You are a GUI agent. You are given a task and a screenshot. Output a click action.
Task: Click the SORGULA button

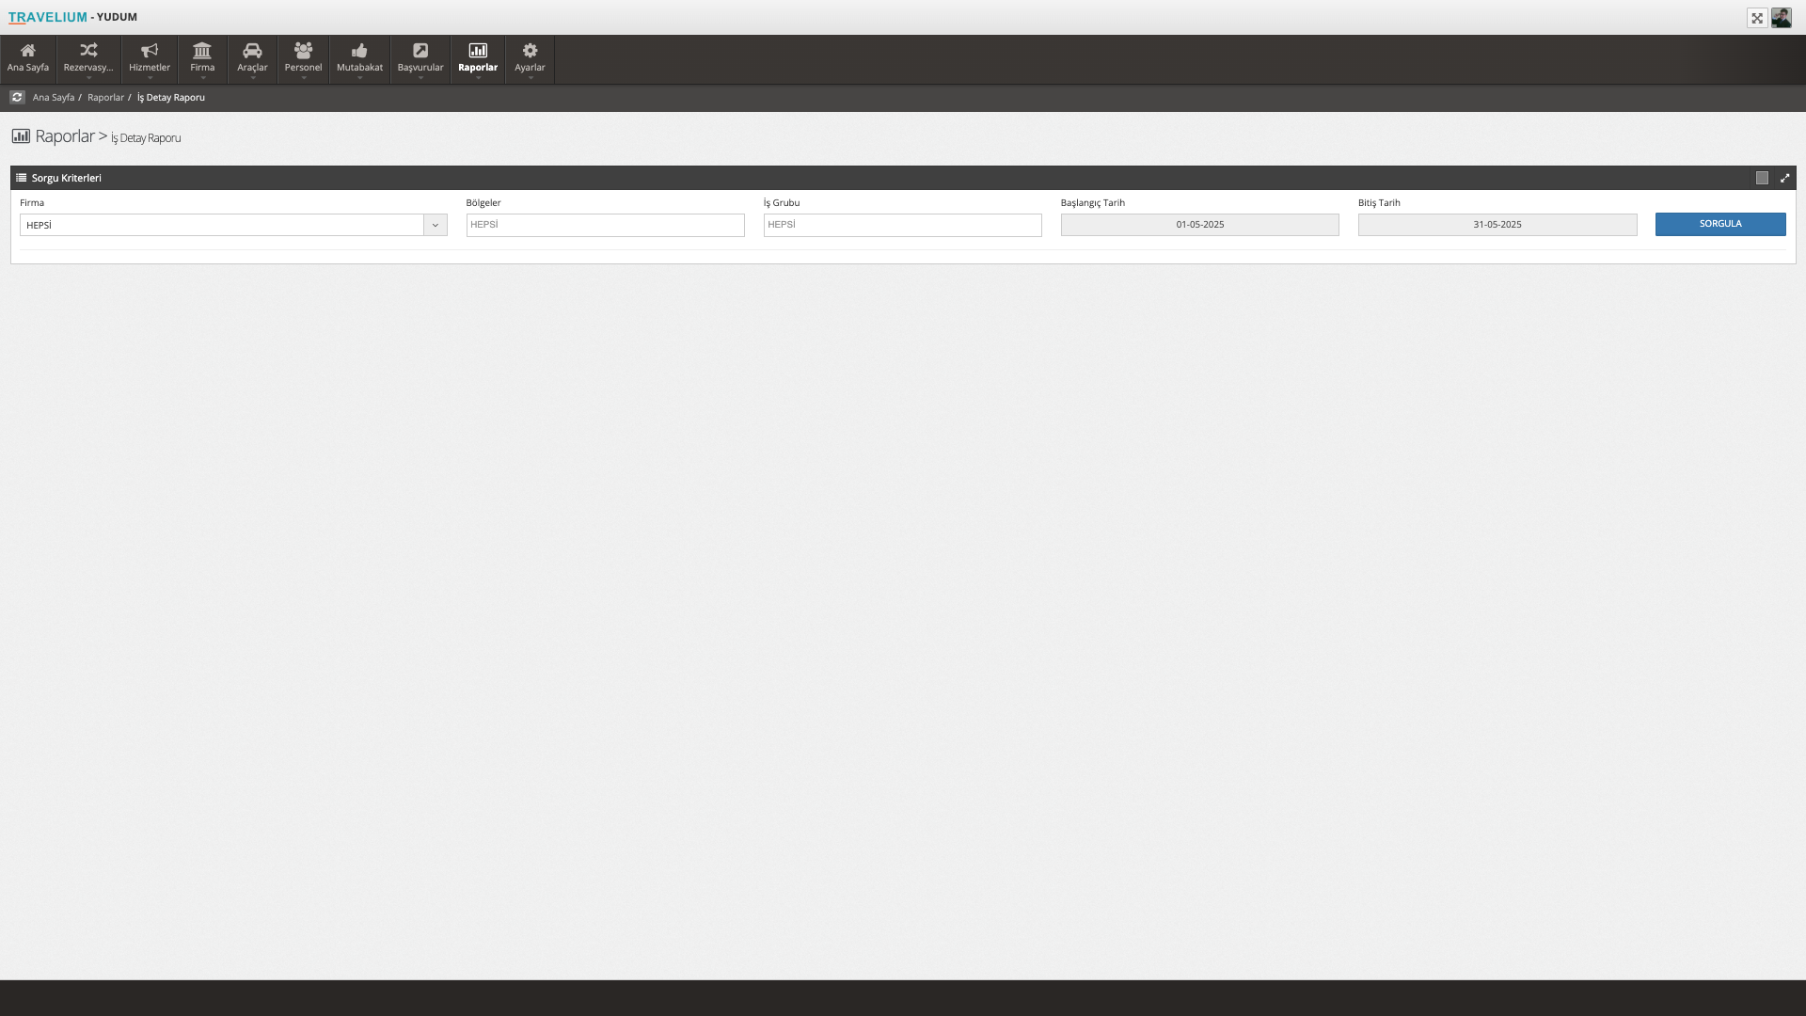pos(1719,224)
